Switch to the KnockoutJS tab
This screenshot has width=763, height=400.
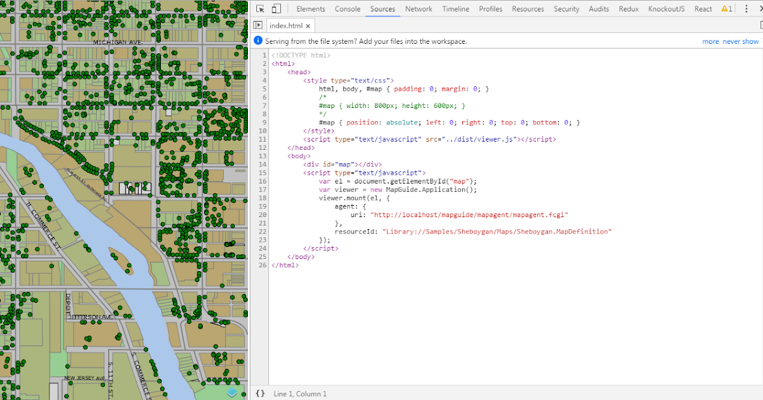666,9
